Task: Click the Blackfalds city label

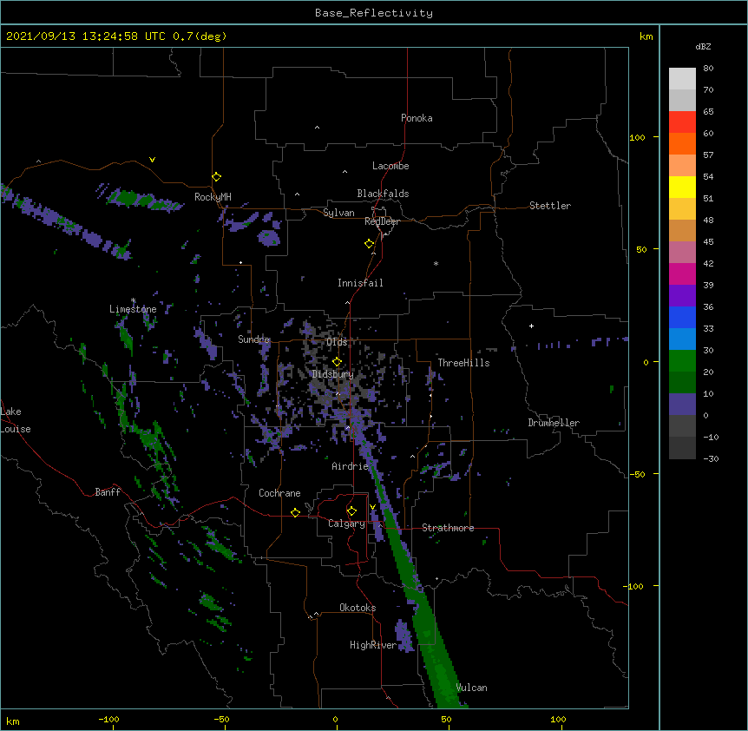Action: (383, 194)
